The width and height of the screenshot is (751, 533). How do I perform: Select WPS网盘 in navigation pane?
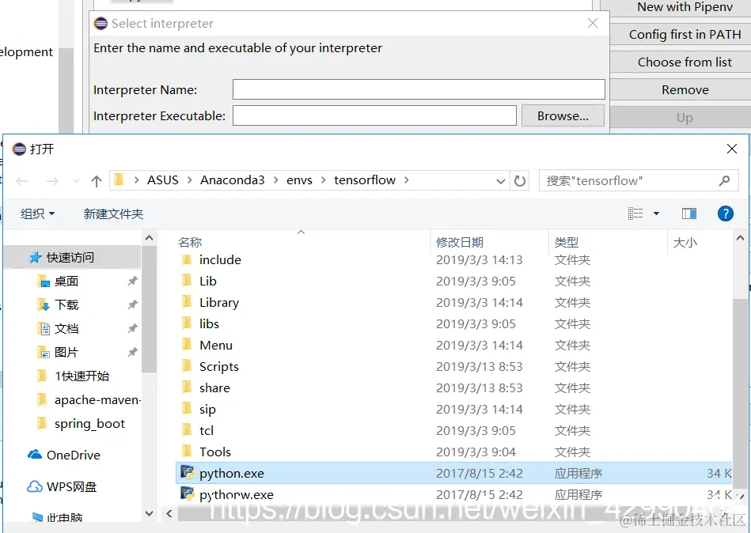point(71,486)
